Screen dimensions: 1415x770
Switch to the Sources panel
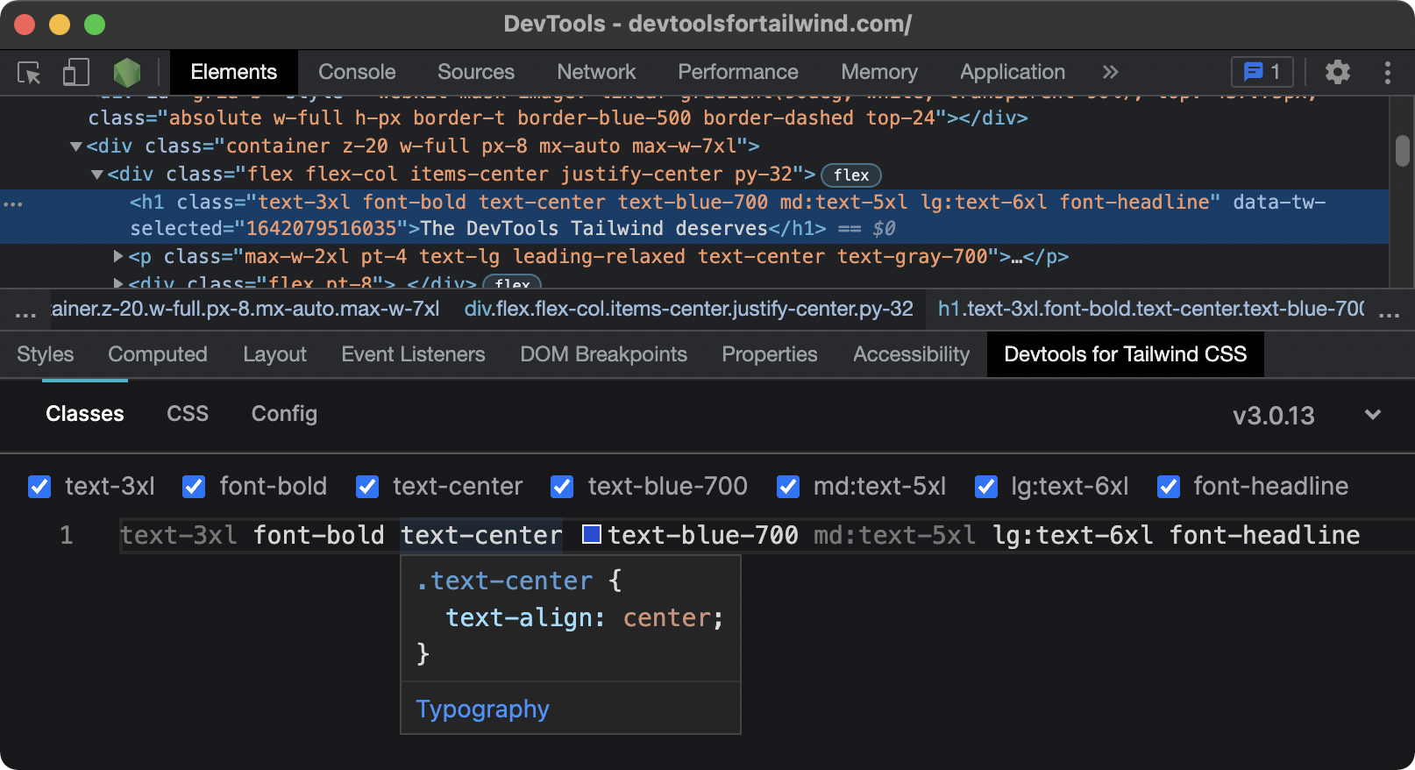coord(476,72)
